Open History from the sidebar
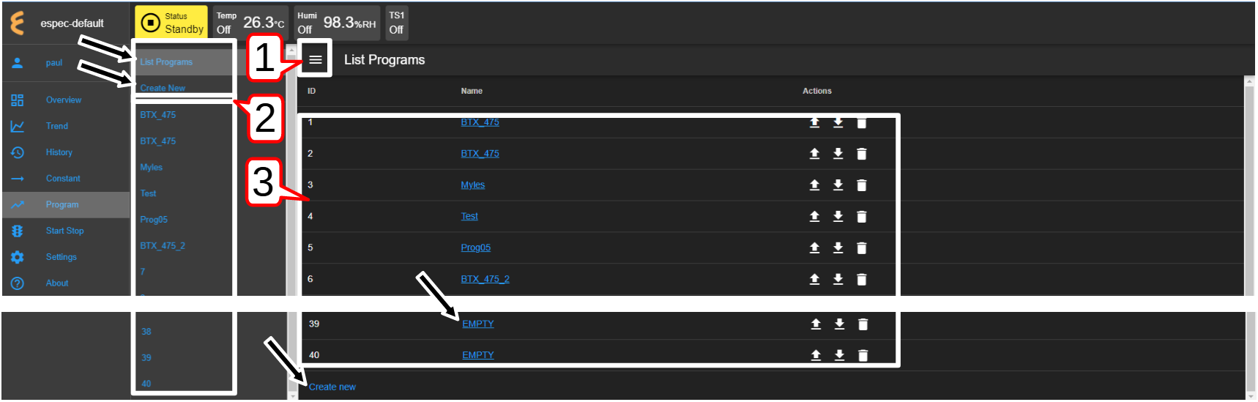Screen dimensions: 1258x402 [x=66, y=152]
